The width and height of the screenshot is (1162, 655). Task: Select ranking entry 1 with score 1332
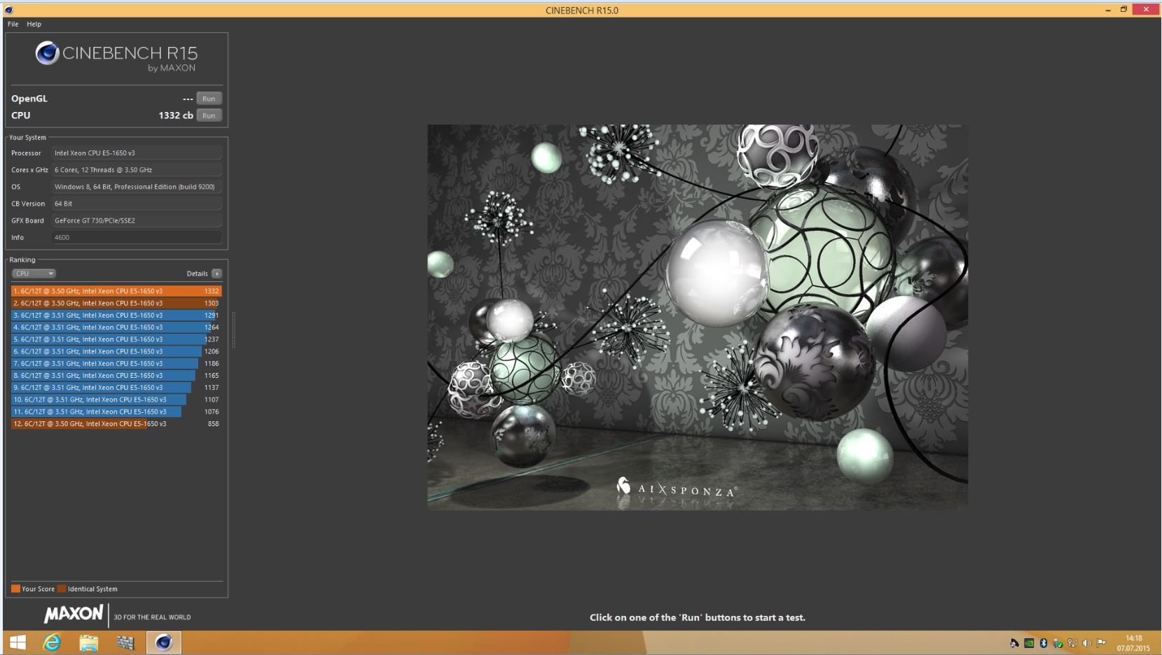pyautogui.click(x=116, y=291)
